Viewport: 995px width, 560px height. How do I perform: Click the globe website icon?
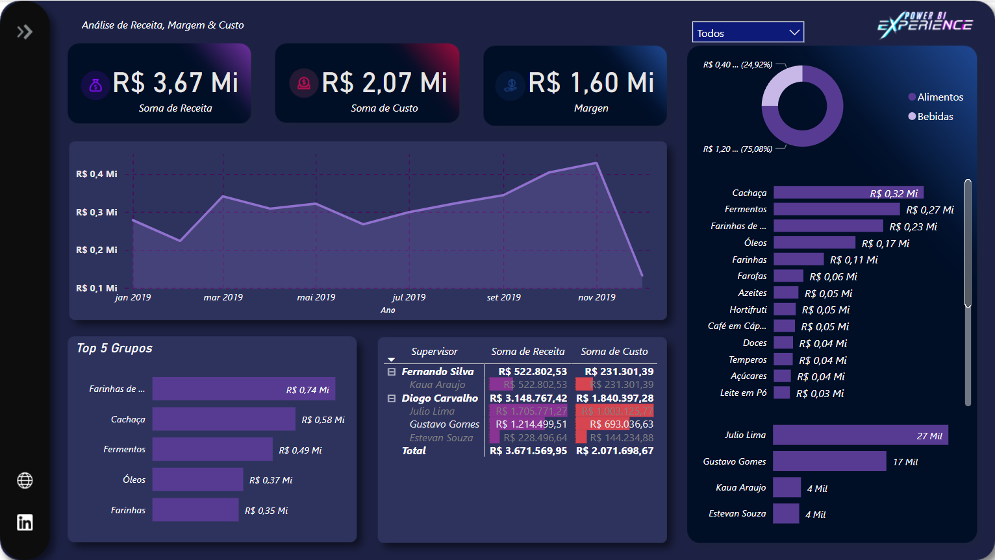pos(25,481)
